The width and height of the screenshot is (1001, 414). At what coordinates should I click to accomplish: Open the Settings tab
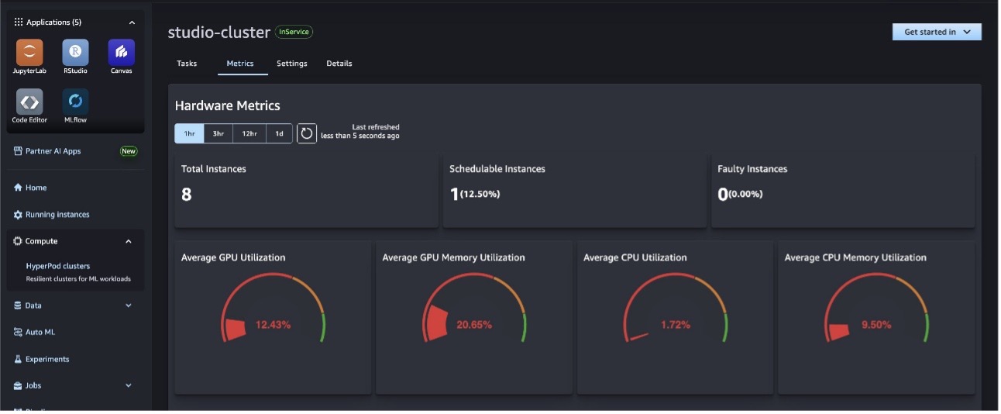(292, 64)
